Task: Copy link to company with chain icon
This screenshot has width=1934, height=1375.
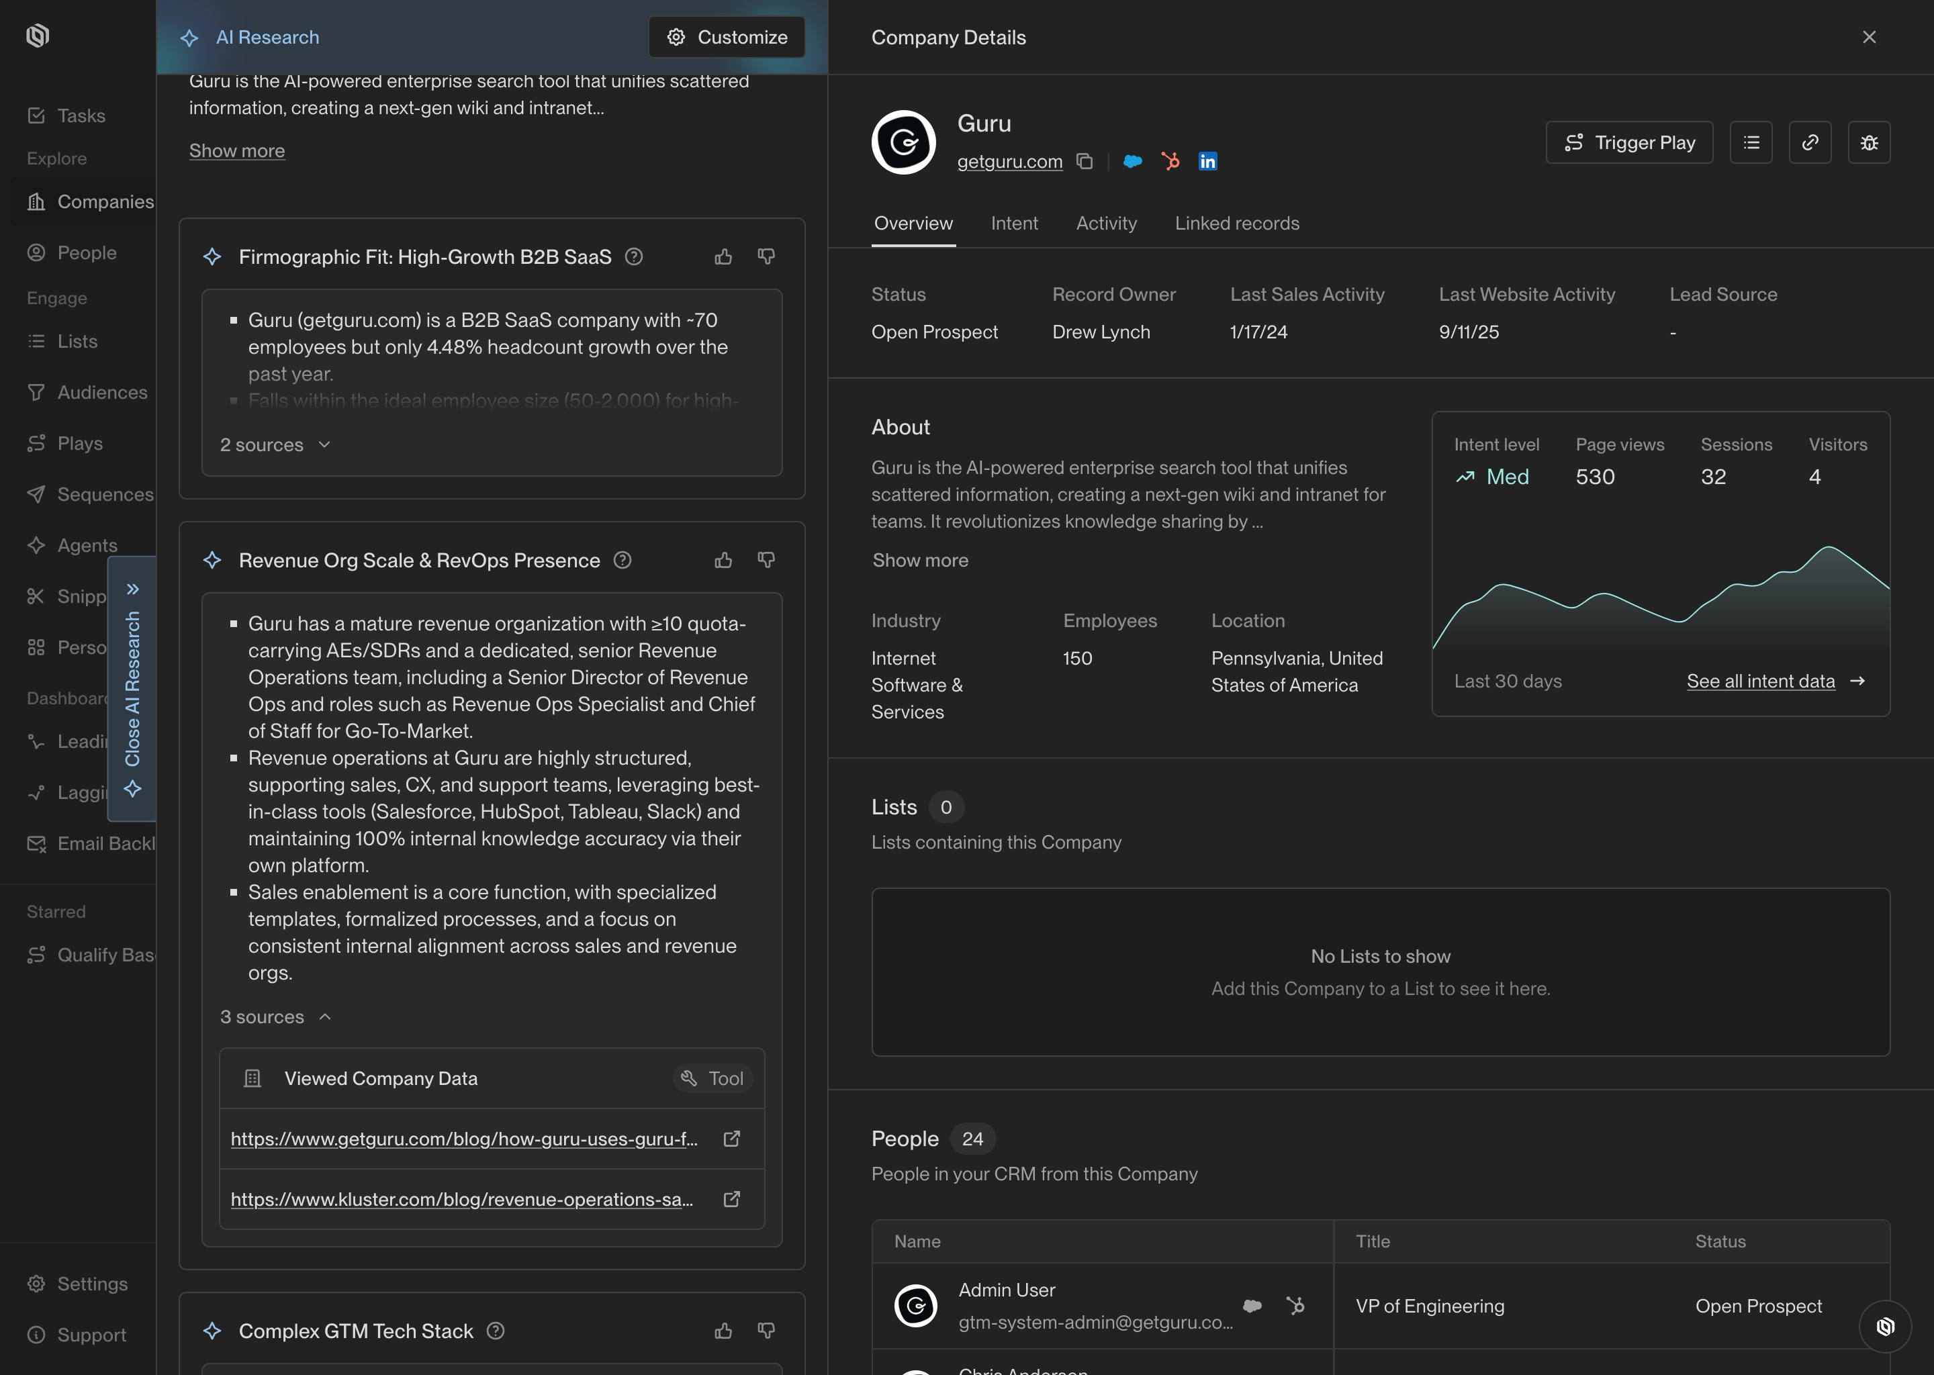Action: pyautogui.click(x=1810, y=142)
